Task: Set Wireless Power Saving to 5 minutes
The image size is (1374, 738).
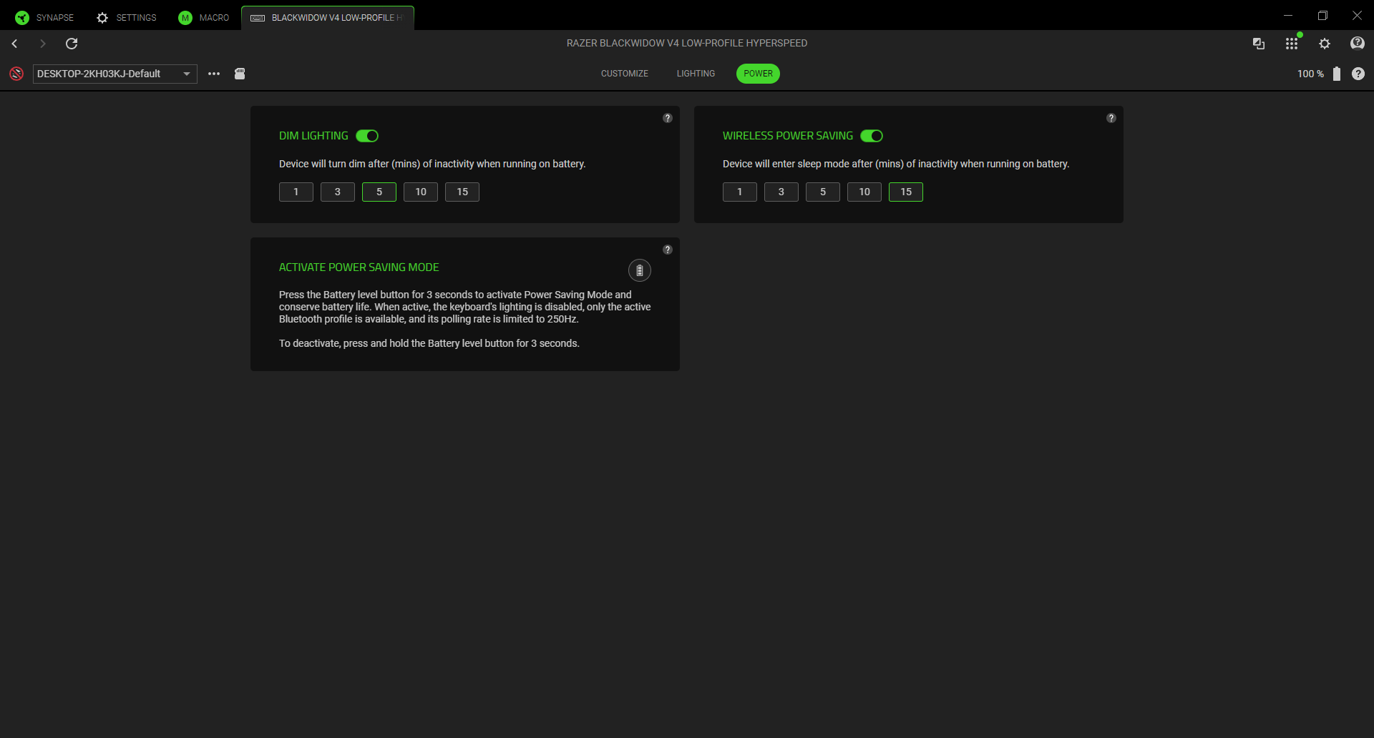Action: (x=823, y=192)
